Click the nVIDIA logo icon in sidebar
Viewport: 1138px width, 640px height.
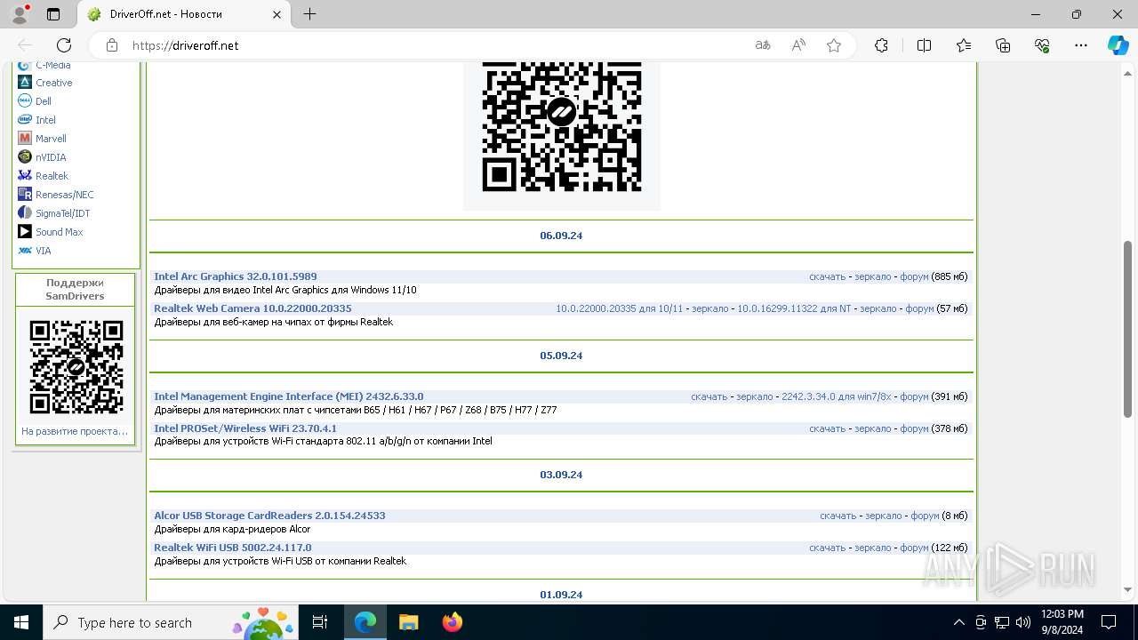point(25,157)
